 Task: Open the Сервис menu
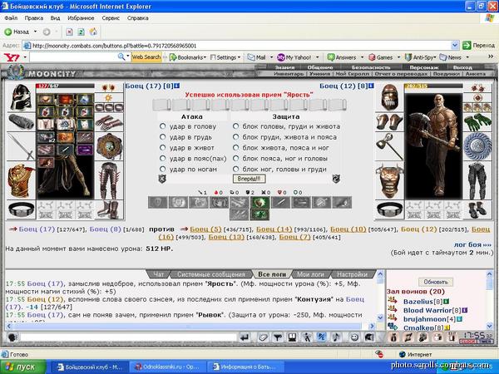(x=111, y=18)
